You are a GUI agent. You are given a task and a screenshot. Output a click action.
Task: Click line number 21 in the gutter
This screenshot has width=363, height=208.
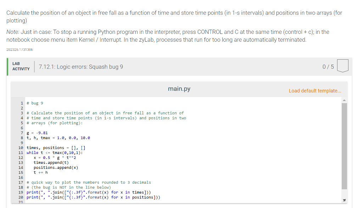21,202
